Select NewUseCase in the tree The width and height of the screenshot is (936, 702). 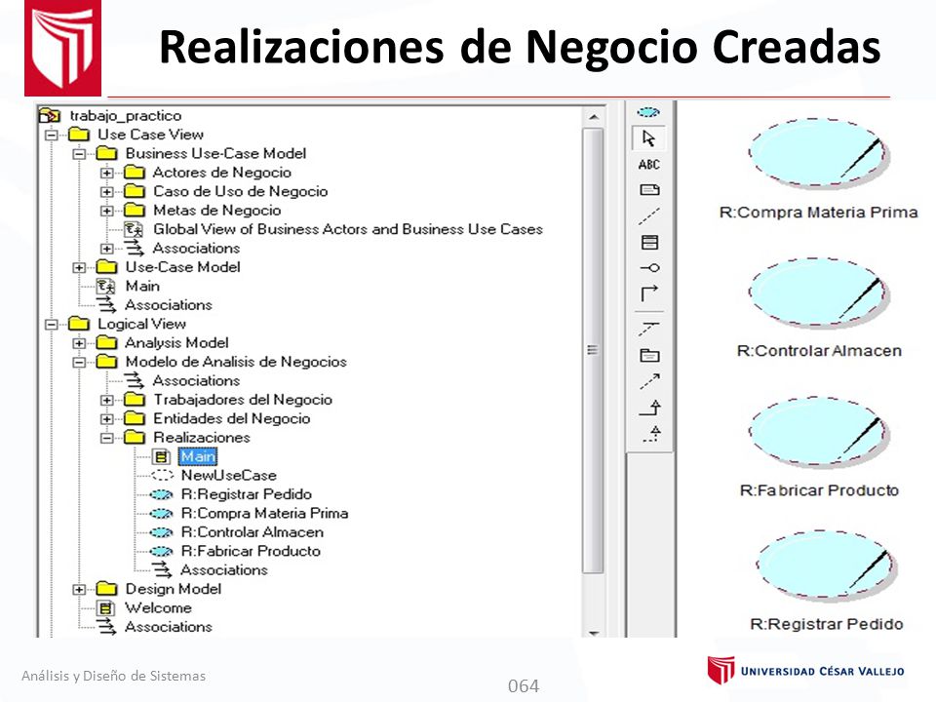click(228, 476)
